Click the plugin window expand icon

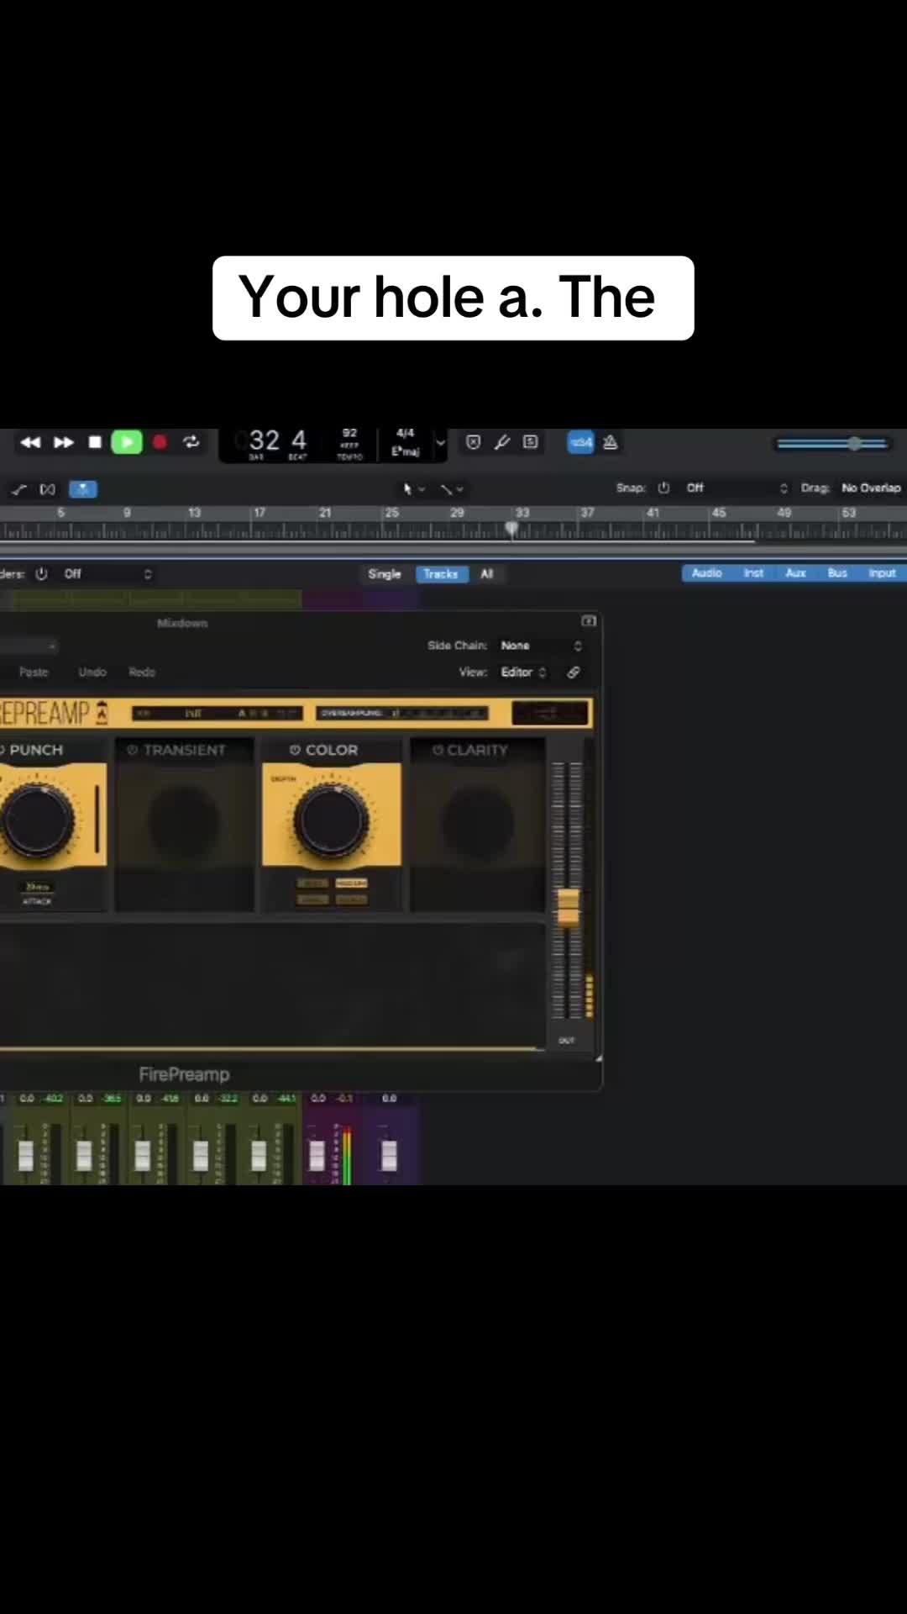click(589, 621)
